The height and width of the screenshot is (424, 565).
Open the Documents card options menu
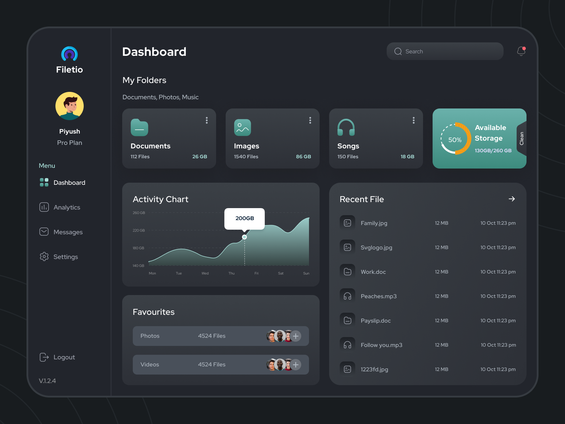point(207,120)
